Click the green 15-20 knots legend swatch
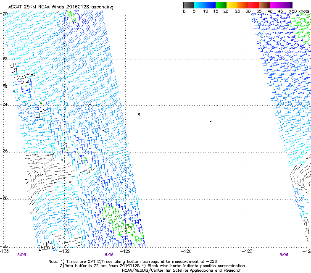Screen dimensions: 311x273 click(x=221, y=5)
